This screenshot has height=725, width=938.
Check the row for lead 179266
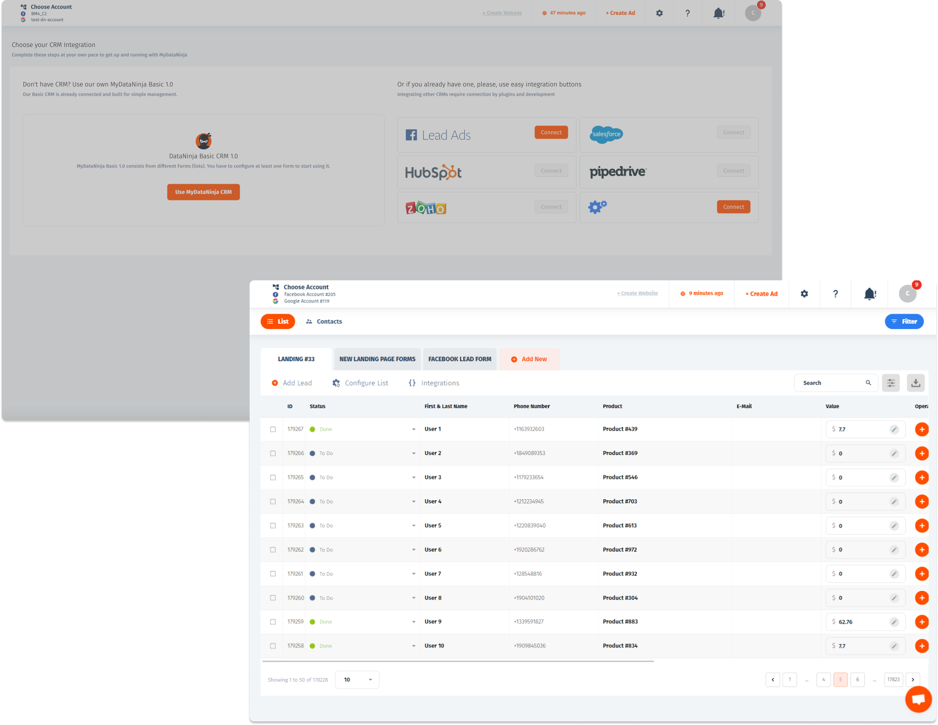pyautogui.click(x=272, y=453)
